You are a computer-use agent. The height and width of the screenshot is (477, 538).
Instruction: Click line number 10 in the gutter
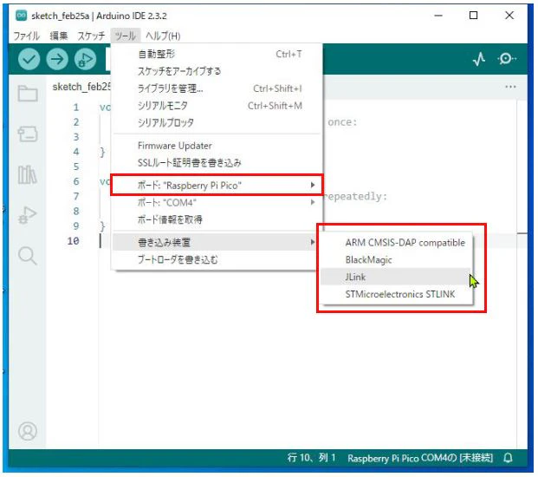pos(73,241)
